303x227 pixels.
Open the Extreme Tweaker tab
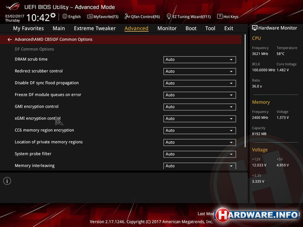[95, 28]
